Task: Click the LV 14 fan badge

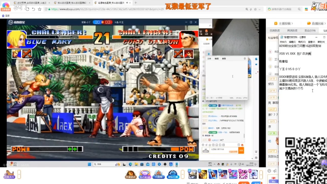Action: tap(272, 90)
